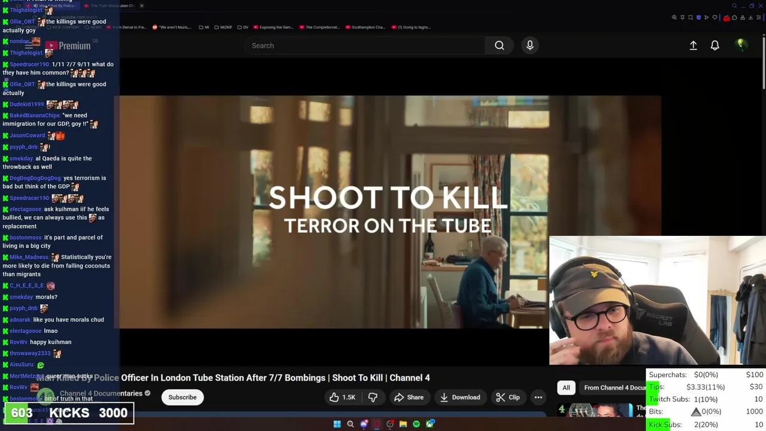Open 'Exposing the Gam...' bookmark

pyautogui.click(x=273, y=27)
